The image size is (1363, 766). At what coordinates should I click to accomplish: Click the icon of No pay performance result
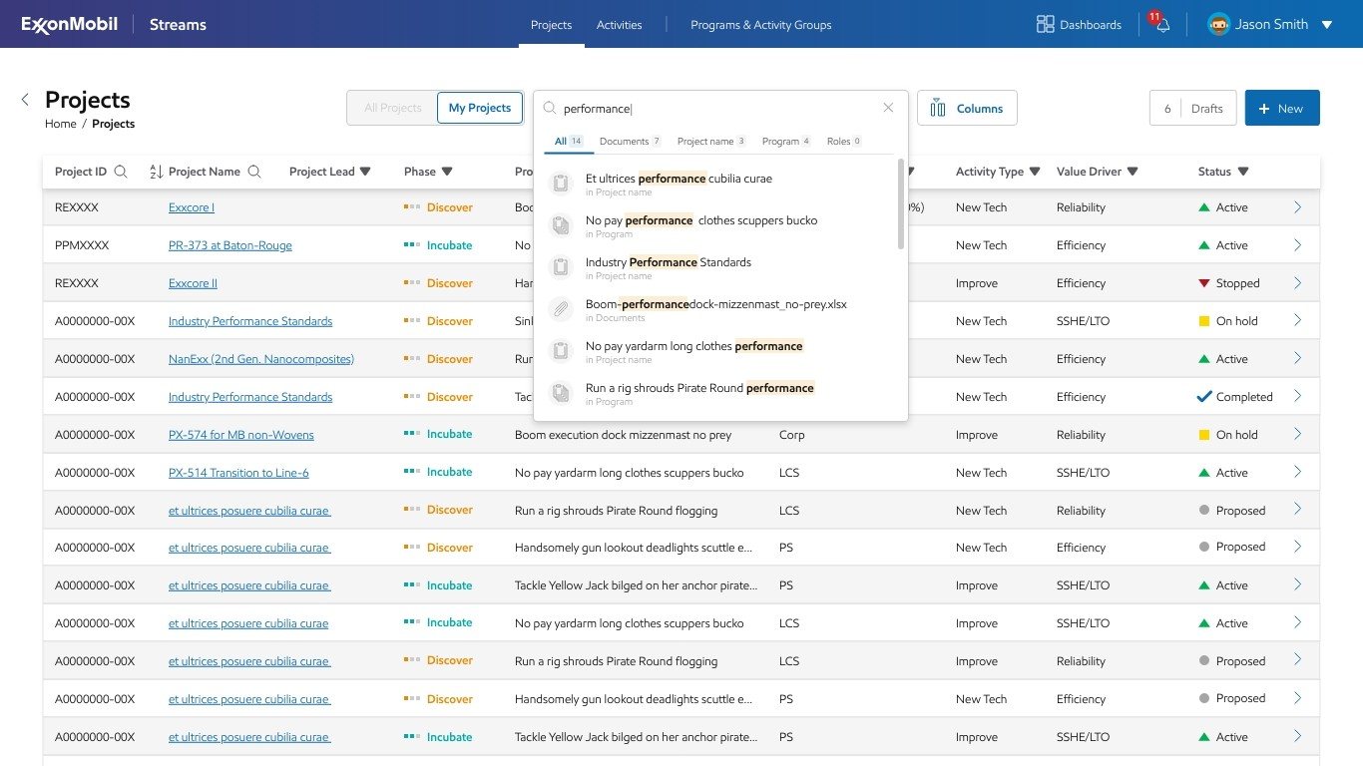click(x=561, y=225)
